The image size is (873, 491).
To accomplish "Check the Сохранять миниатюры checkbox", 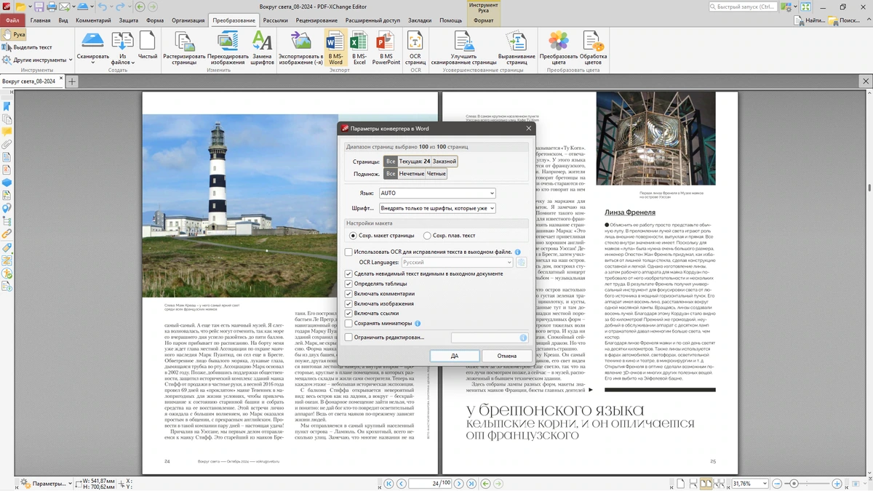I will pos(348,323).
